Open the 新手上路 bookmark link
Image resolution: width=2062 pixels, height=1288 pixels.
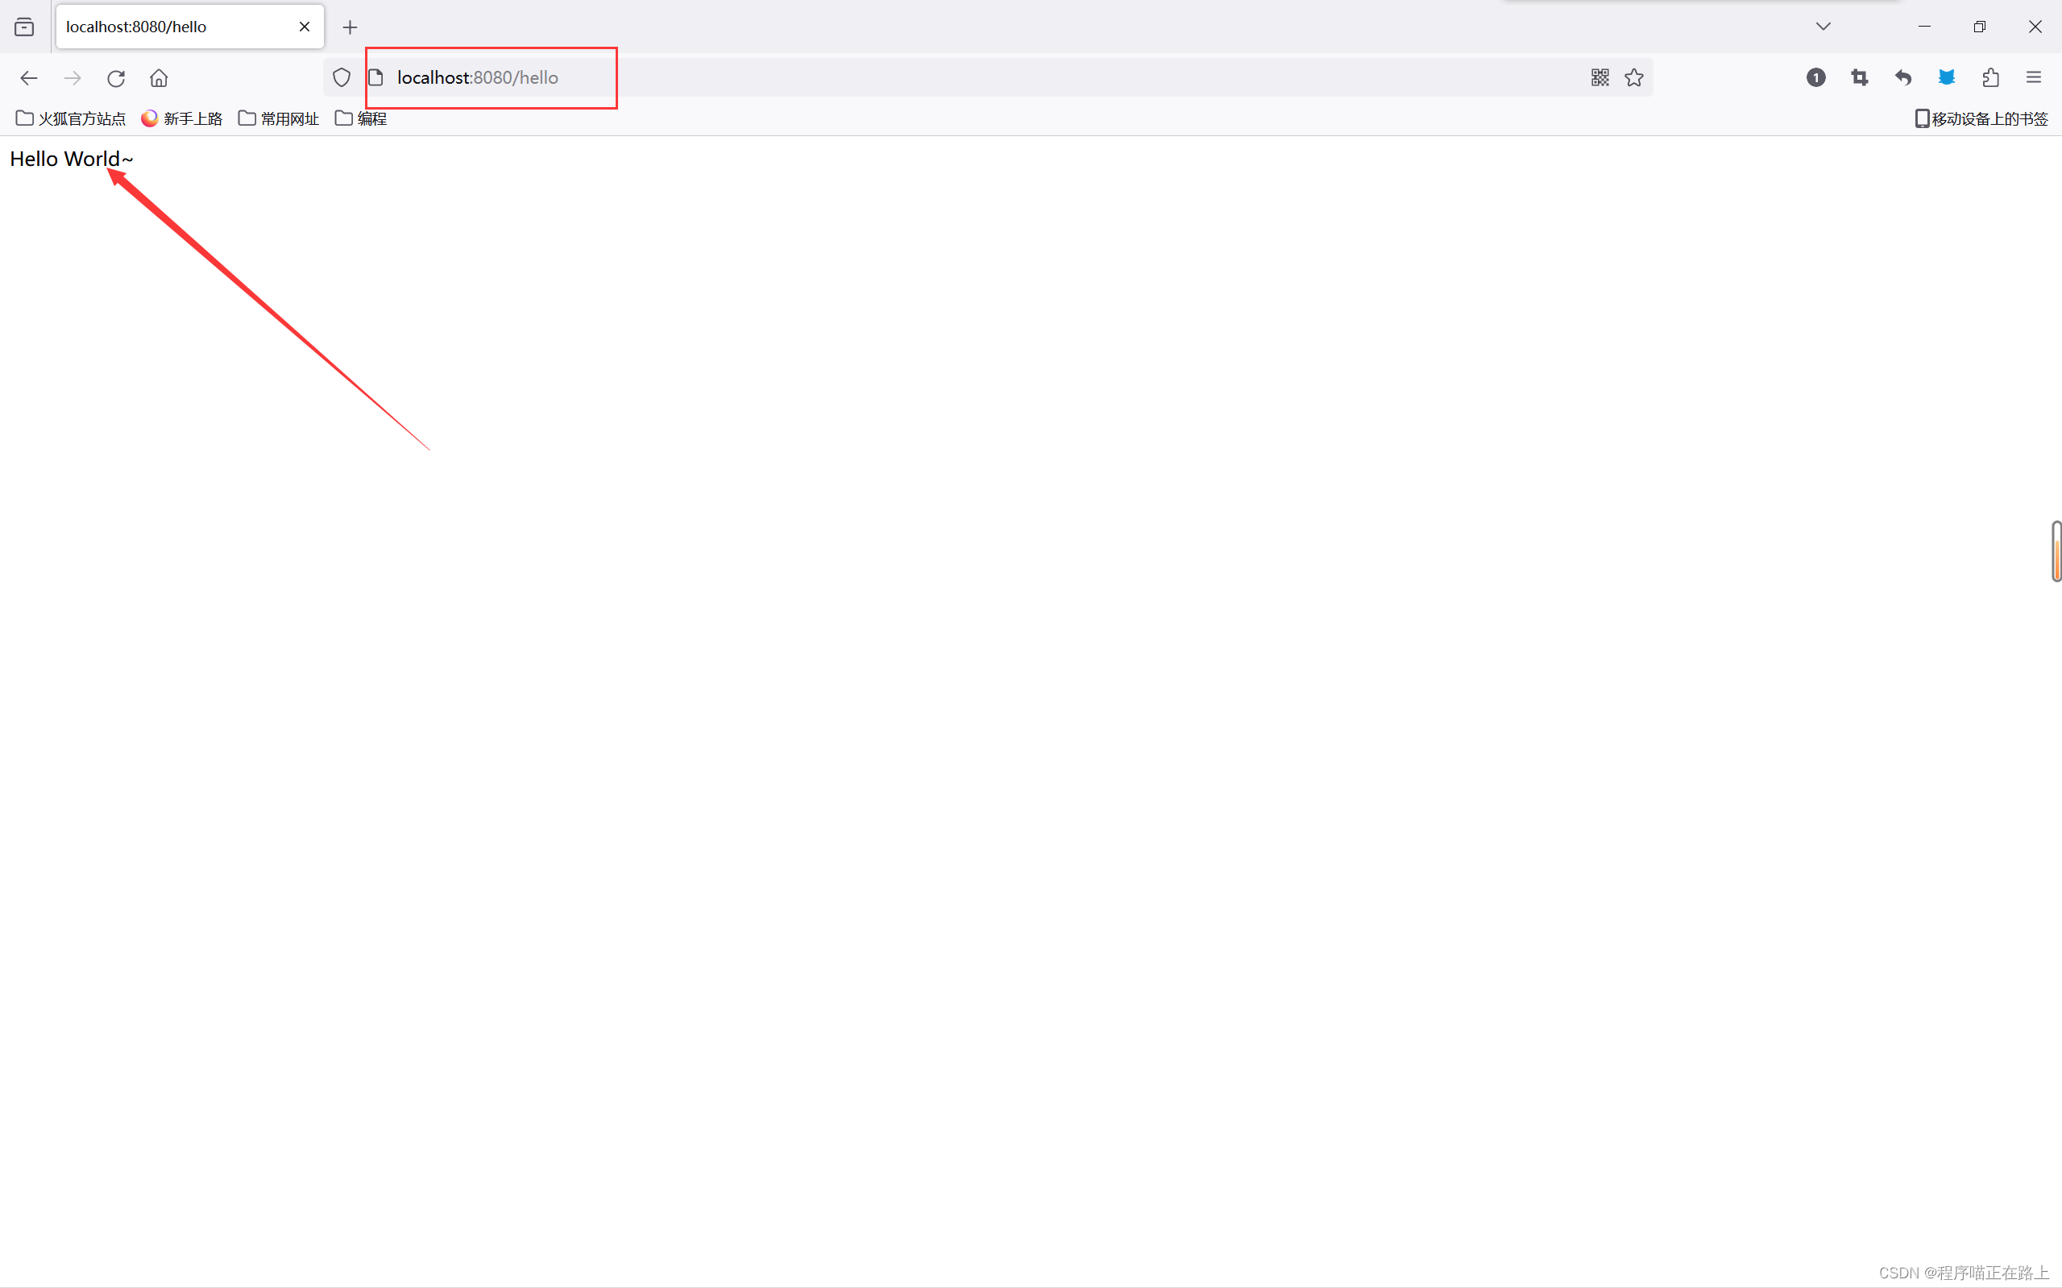(x=181, y=118)
